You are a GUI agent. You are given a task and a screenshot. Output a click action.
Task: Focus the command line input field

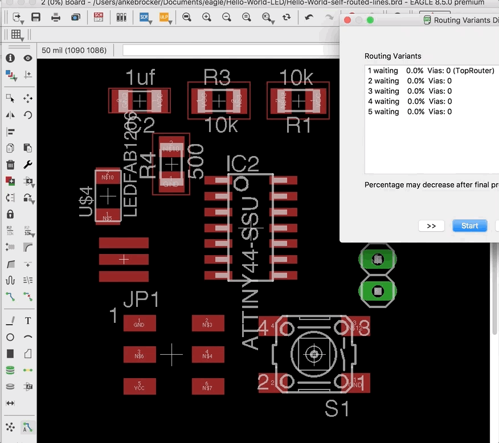[231, 50]
